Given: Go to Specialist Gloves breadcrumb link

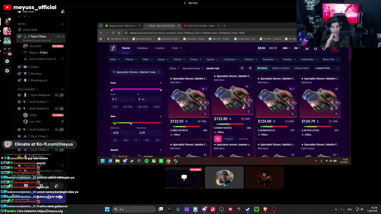Looking at the screenshot, I should [x=191, y=68].
